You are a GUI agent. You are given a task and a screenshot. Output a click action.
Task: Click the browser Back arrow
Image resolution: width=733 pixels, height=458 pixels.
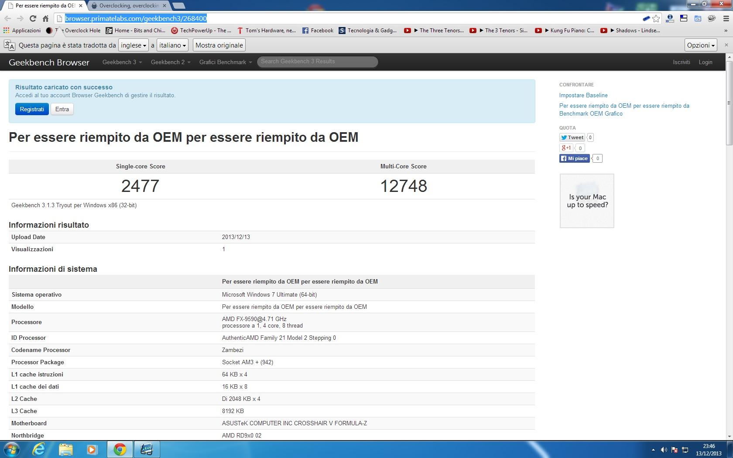coord(7,18)
